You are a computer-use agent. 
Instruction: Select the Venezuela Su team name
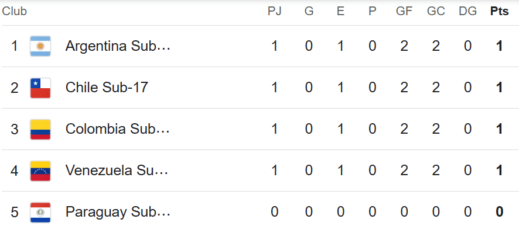point(117,171)
